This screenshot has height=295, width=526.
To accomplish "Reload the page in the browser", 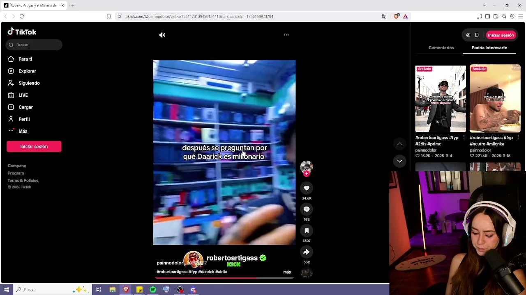I will pos(22,16).
